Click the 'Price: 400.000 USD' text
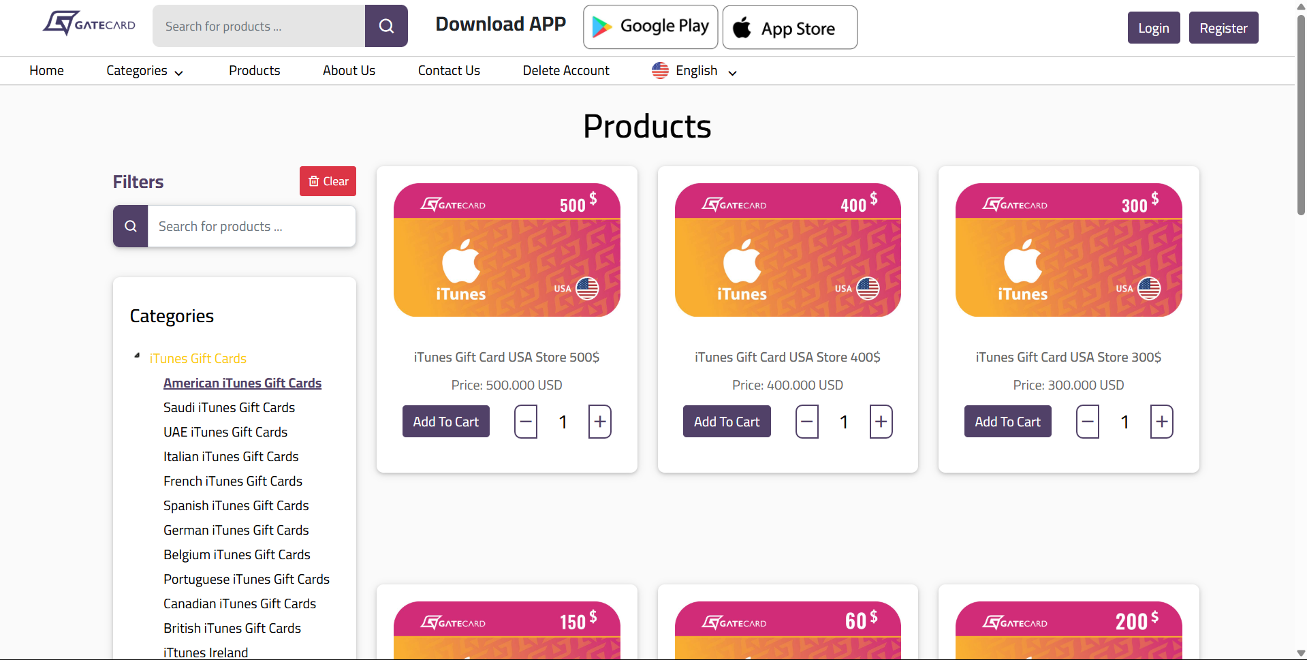This screenshot has height=660, width=1307. coord(788,385)
